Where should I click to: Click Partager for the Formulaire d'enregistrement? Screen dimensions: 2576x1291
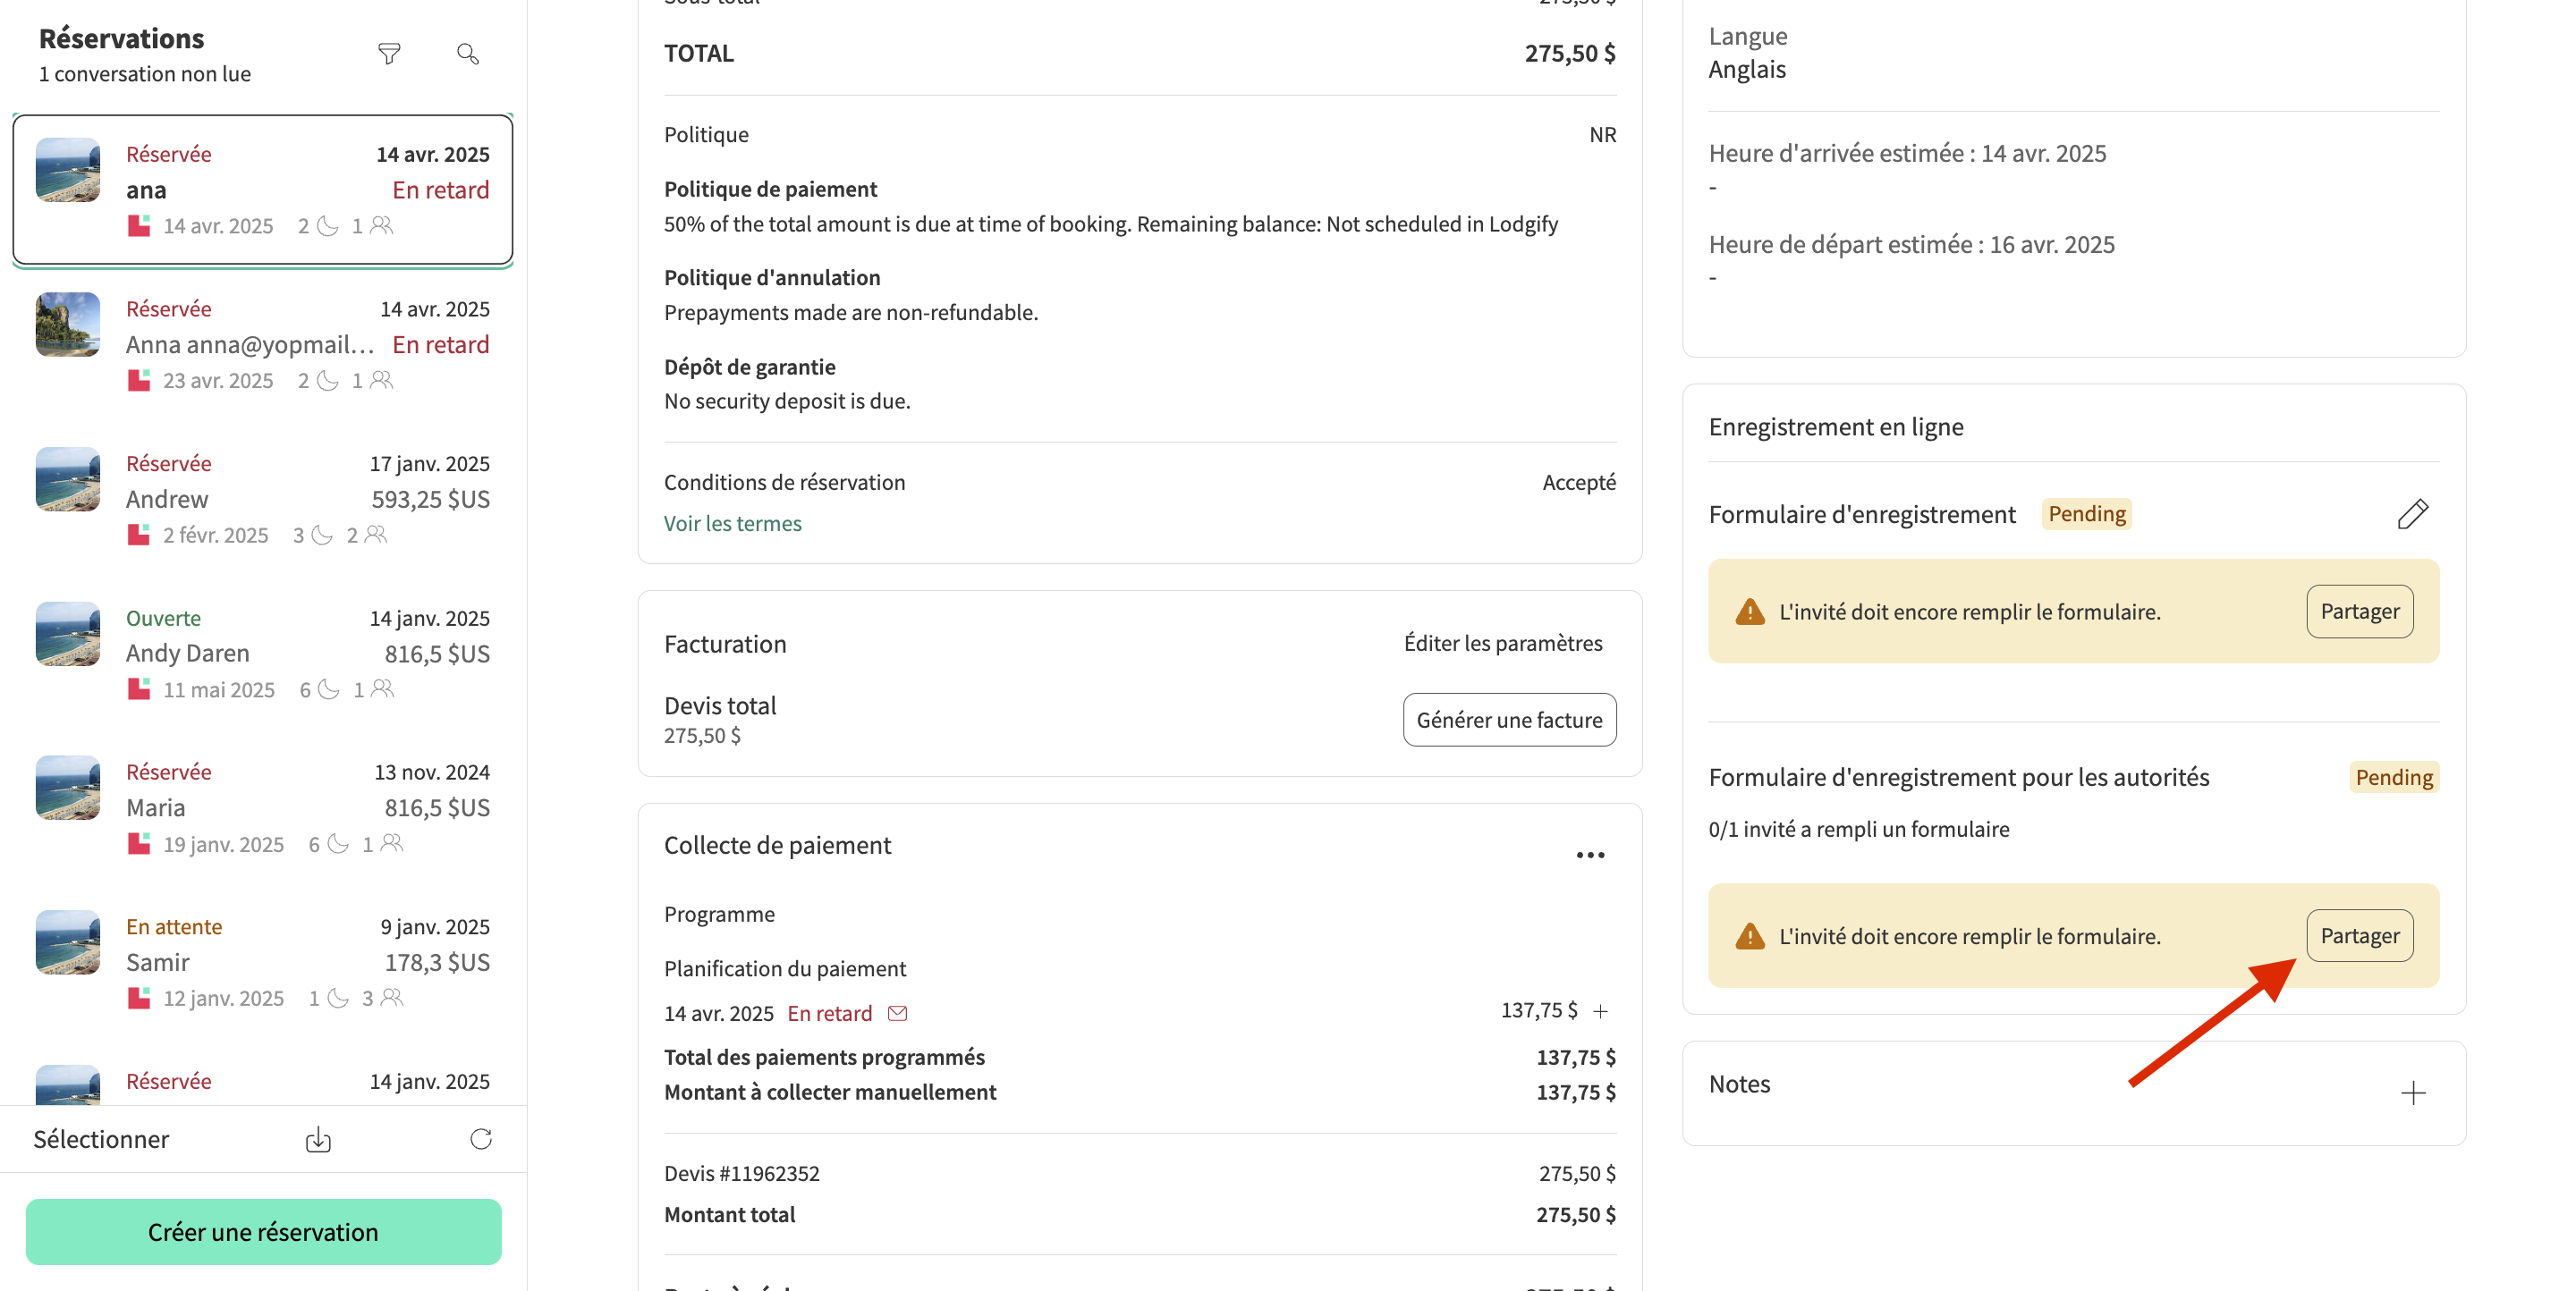[2359, 612]
